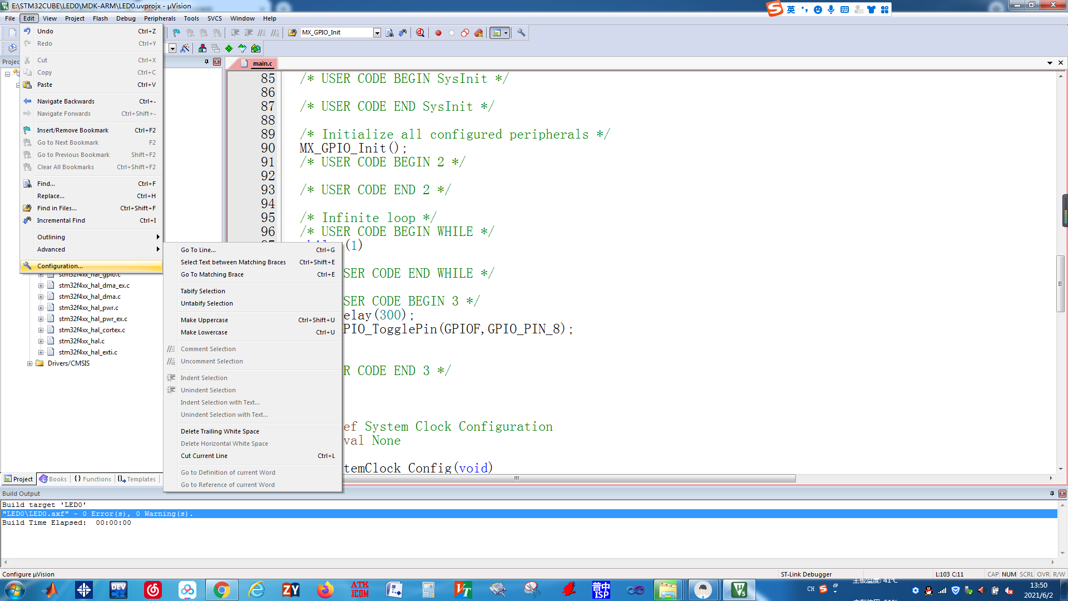Screen dimensions: 1068x601
Task: Open Options for Target magic wand icon
Action: [x=185, y=48]
